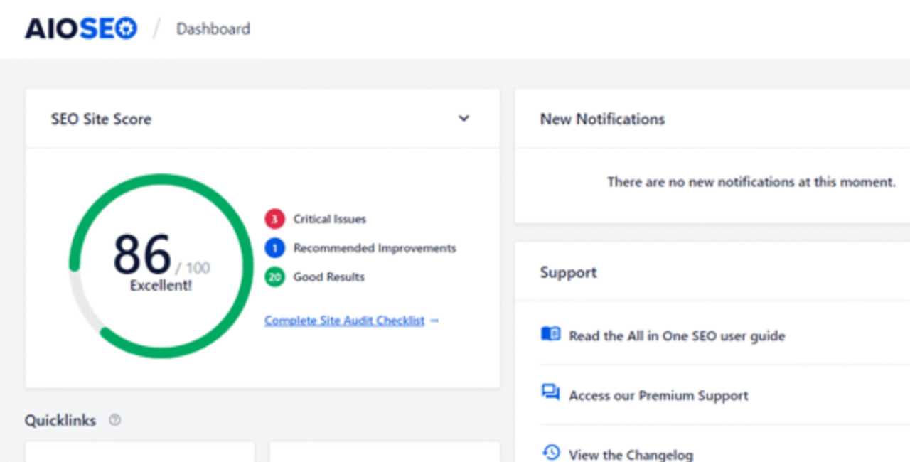Click the Dashboard breadcrumb label
910x462 pixels.
[x=213, y=29]
